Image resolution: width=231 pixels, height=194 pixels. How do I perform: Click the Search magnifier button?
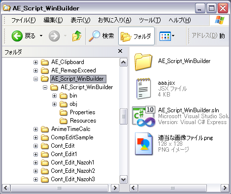tap(101, 36)
